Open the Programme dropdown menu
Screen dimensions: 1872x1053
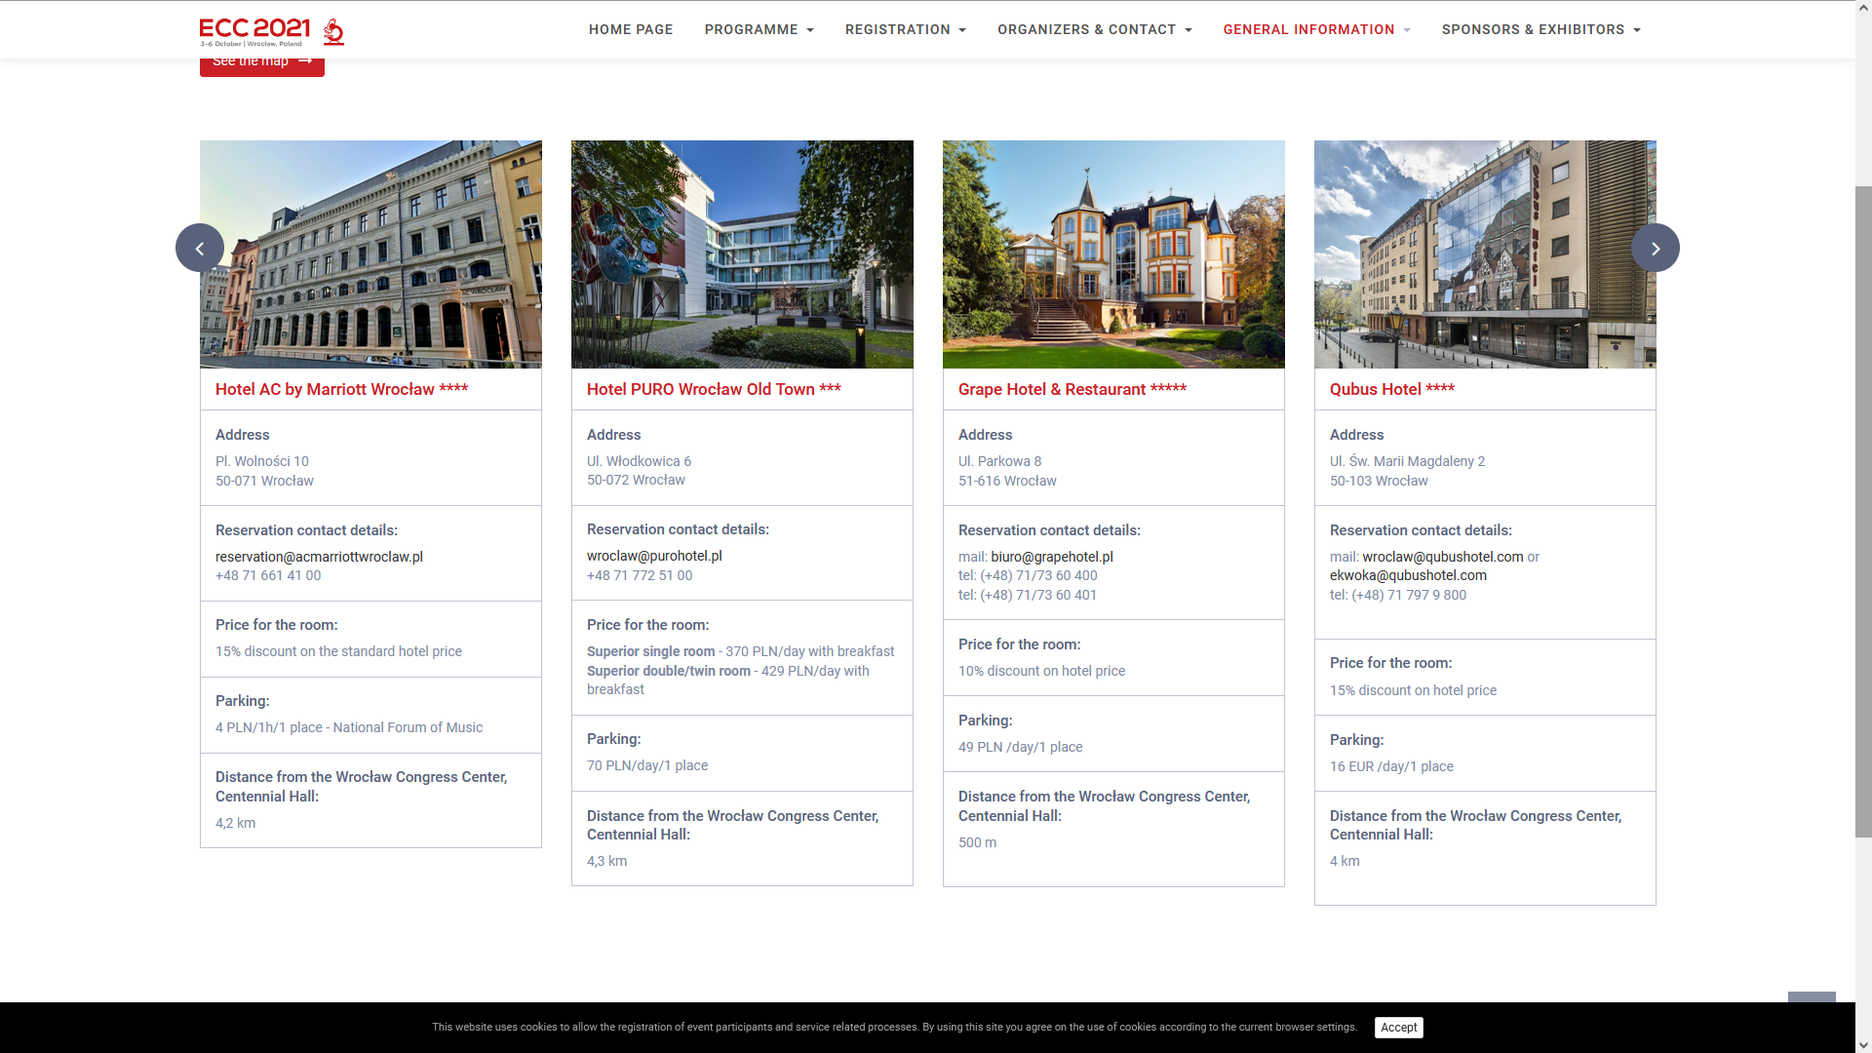pyautogui.click(x=759, y=29)
